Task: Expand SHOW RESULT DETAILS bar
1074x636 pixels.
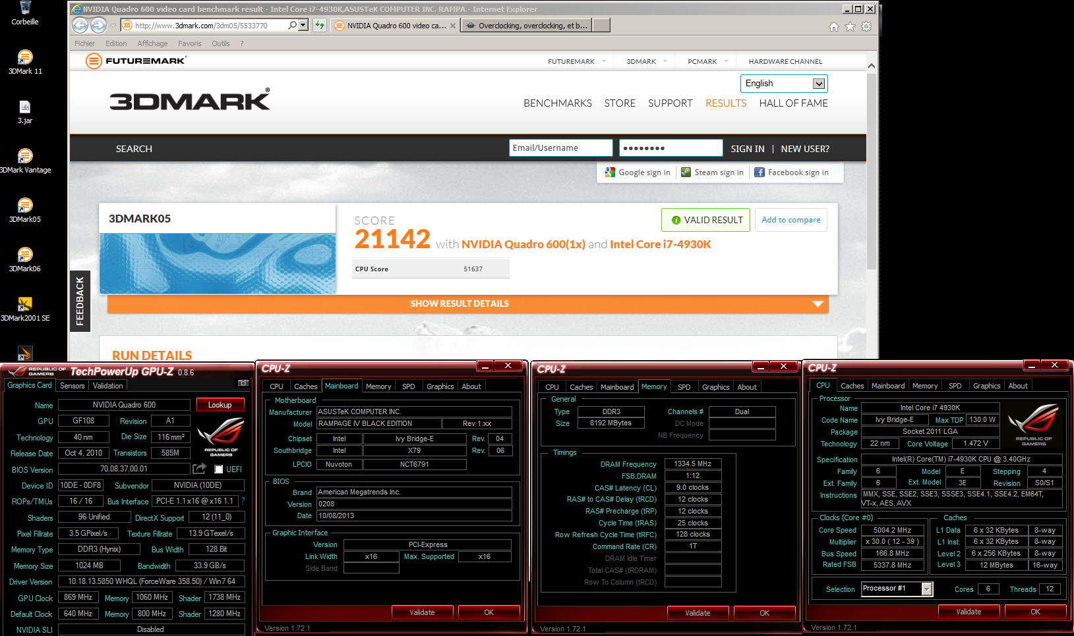Action: (x=468, y=304)
